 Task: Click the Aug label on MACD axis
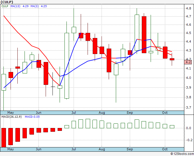102,149
